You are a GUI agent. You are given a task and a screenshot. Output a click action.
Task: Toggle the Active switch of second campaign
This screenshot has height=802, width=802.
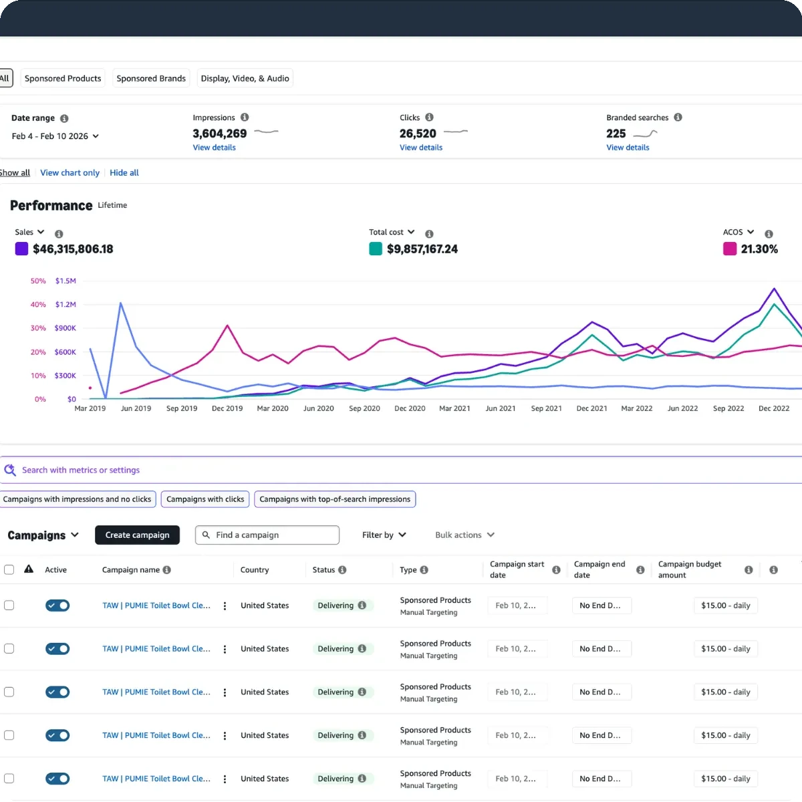(57, 649)
